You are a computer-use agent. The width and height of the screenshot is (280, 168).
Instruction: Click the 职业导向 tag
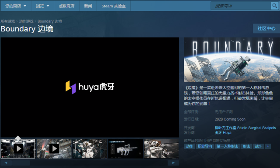point(205,146)
